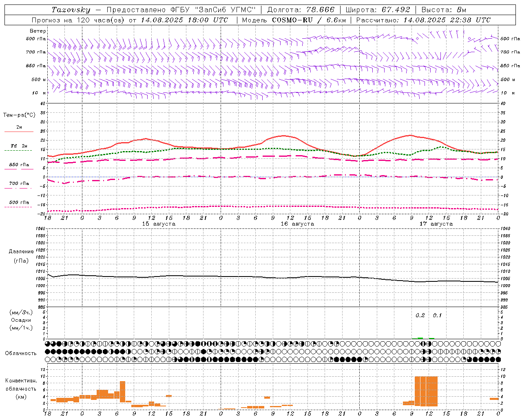The image size is (522, 417).
Task: Click the tall orange convective bar on 17 августа
Action: pos(426,391)
